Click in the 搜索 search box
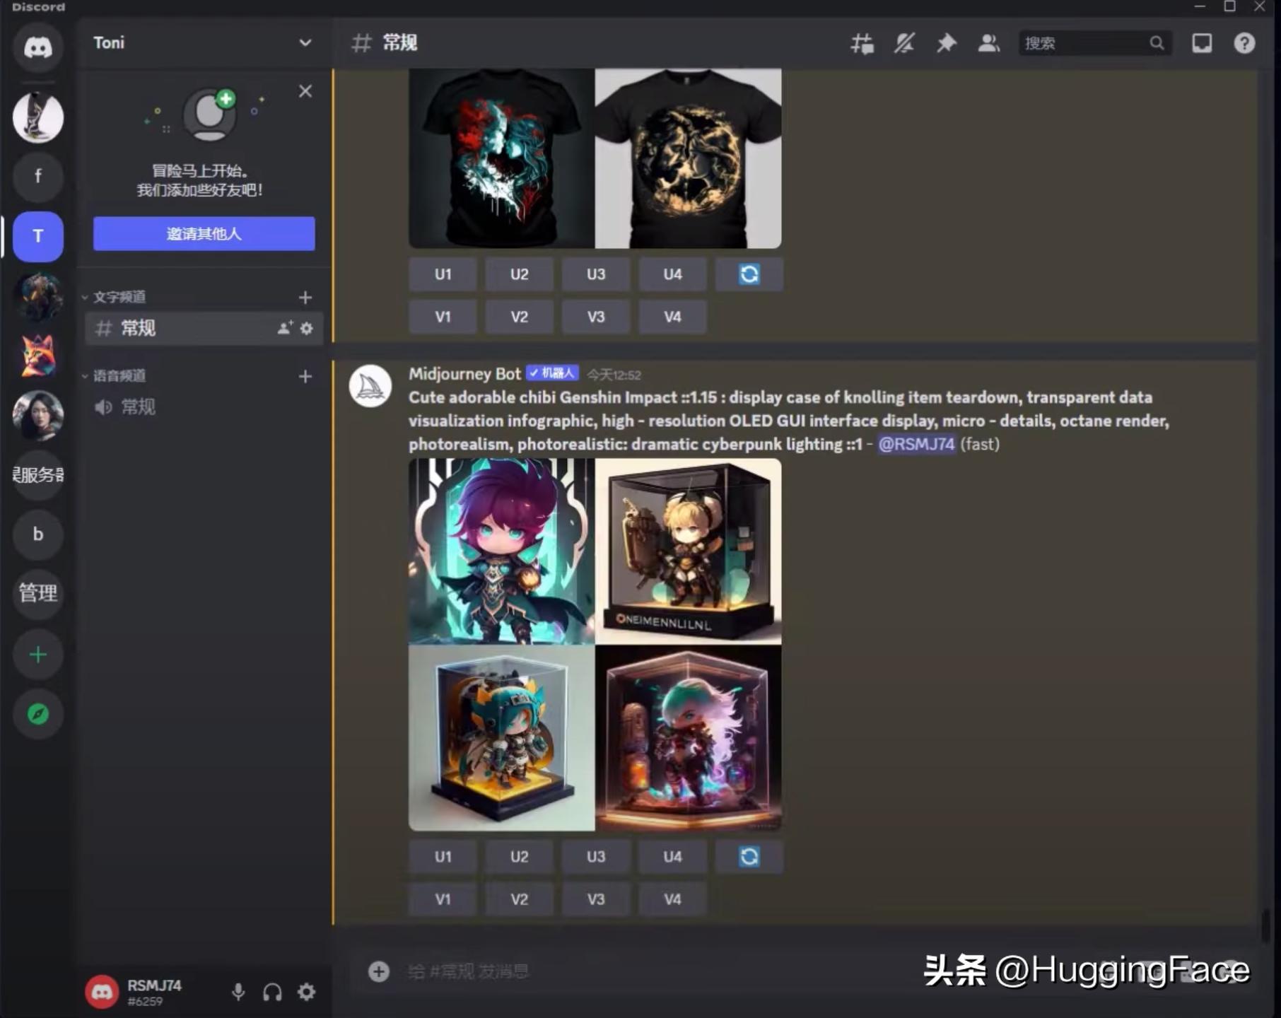Screen dimensions: 1281x1018 (x=1094, y=44)
